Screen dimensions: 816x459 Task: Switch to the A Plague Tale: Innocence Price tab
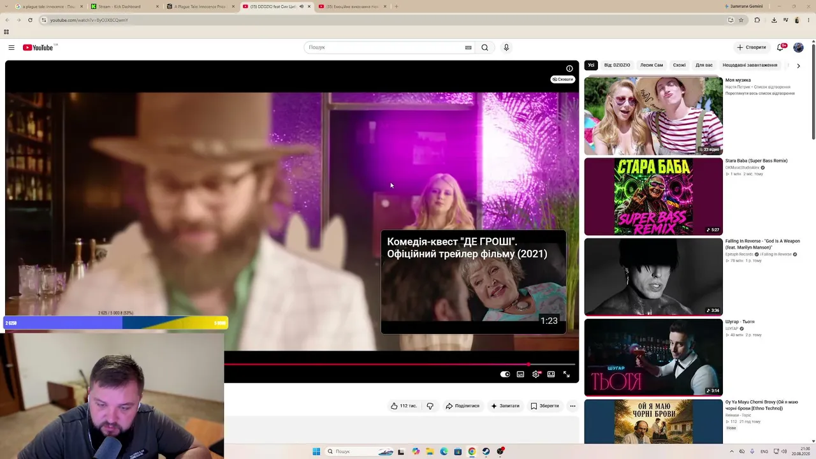[x=200, y=6]
